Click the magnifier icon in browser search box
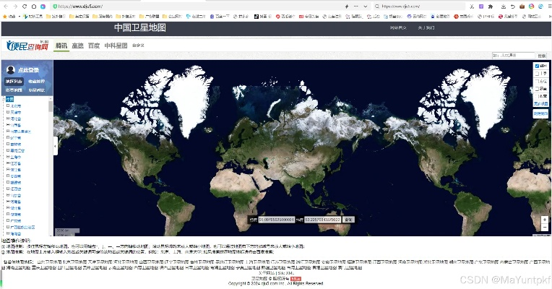 (x=377, y=7)
